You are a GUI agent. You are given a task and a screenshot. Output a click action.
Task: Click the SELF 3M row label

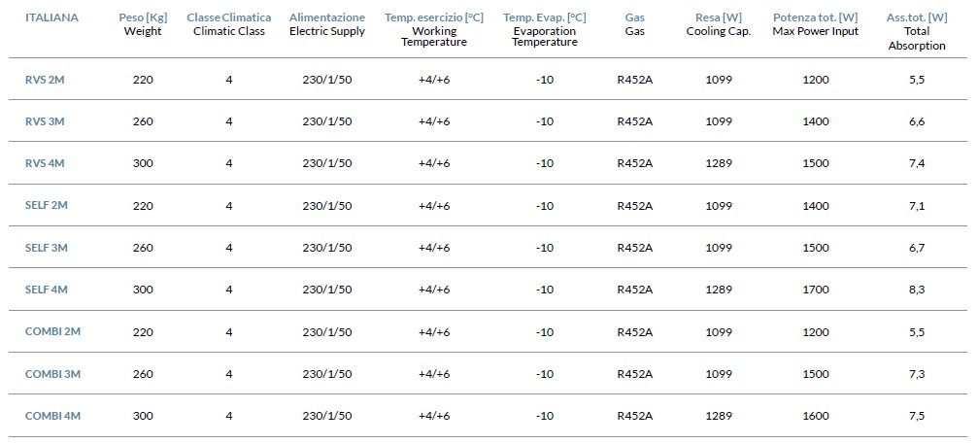click(47, 248)
